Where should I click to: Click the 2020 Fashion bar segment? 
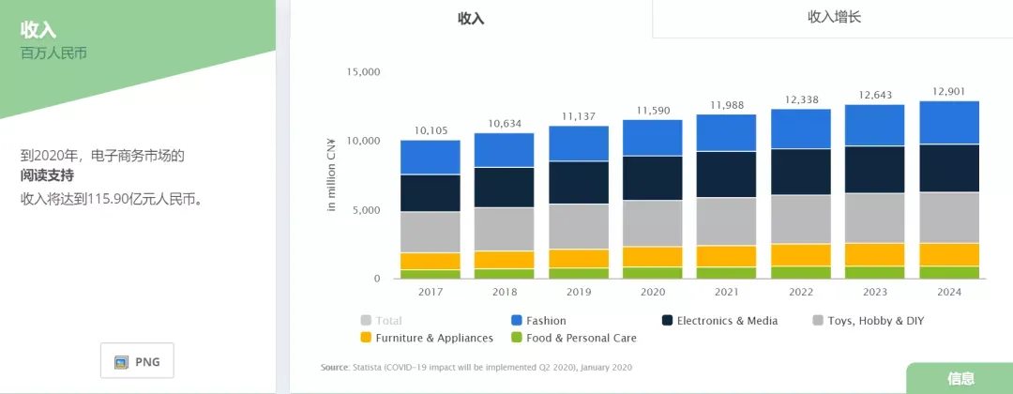click(x=653, y=138)
